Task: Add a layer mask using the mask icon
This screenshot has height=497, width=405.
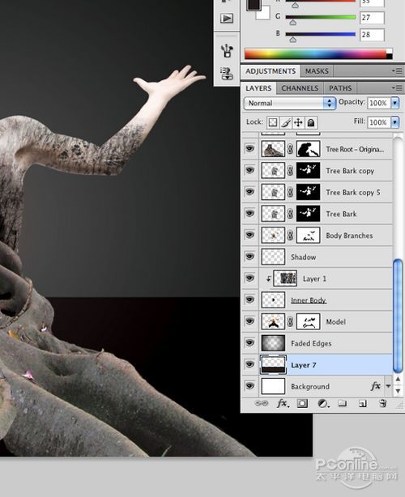Action: (302, 403)
